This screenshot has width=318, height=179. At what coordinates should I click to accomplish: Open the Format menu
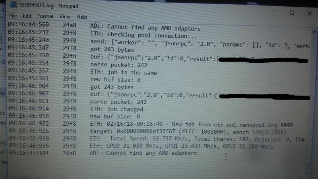pyautogui.click(x=45, y=16)
